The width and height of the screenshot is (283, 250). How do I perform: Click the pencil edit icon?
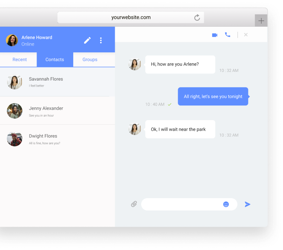87,40
